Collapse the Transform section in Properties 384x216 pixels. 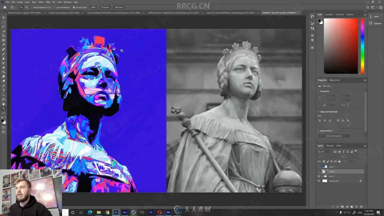coord(318,91)
